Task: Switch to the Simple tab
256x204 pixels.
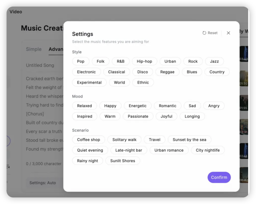Action: (x=34, y=49)
